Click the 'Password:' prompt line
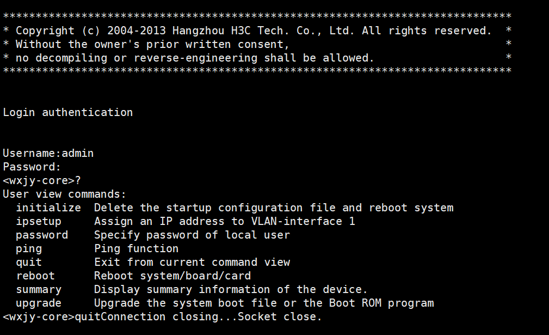This screenshot has height=335, width=549. tap(32, 167)
